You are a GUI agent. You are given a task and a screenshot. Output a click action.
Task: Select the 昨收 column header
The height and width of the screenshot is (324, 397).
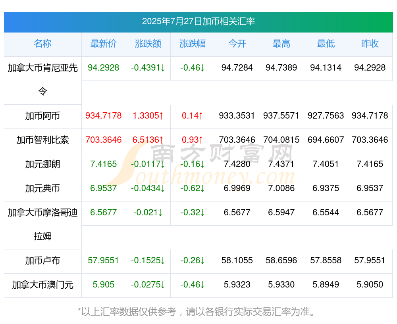tap(370, 44)
